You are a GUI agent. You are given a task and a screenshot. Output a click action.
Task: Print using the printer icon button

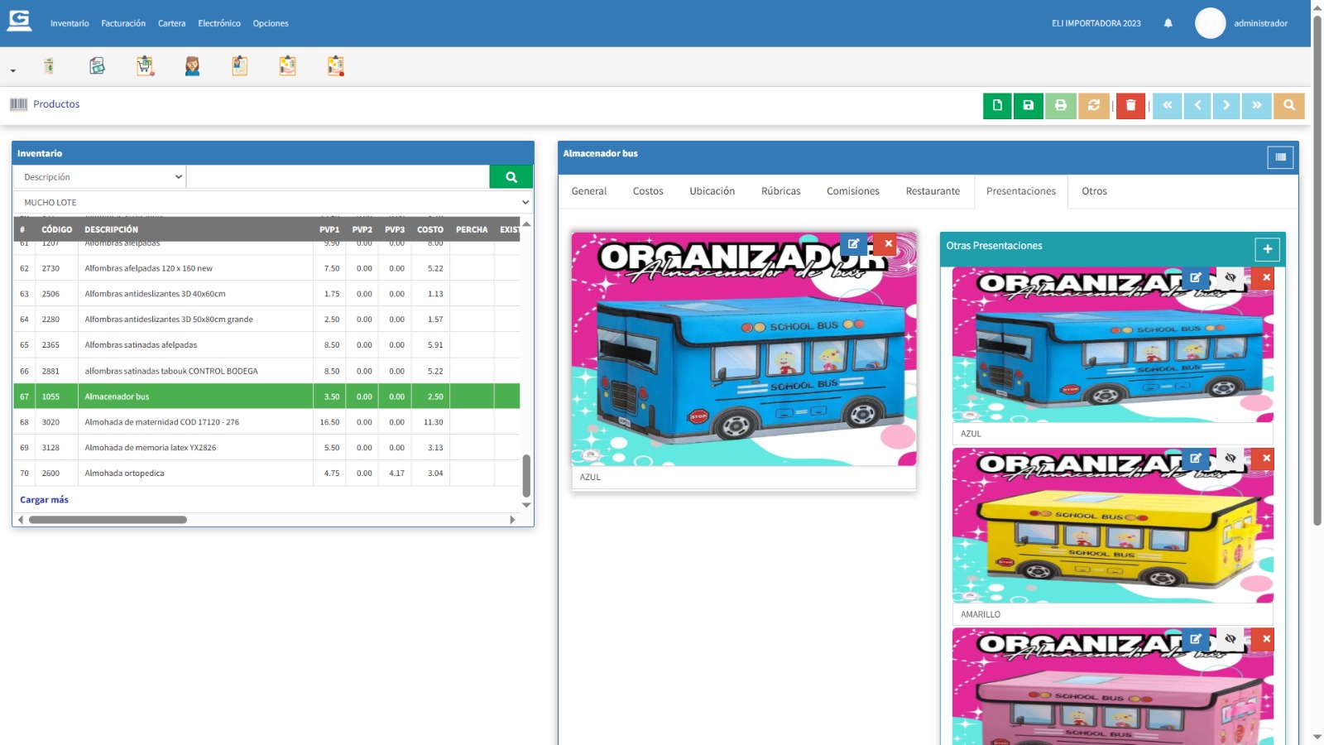[1060, 105]
